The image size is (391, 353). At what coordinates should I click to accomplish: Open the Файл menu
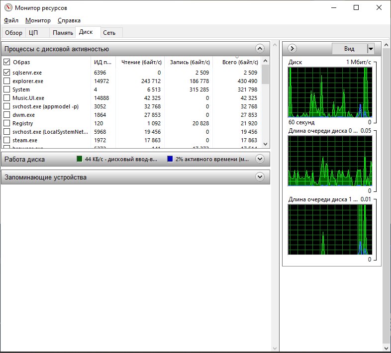point(11,20)
